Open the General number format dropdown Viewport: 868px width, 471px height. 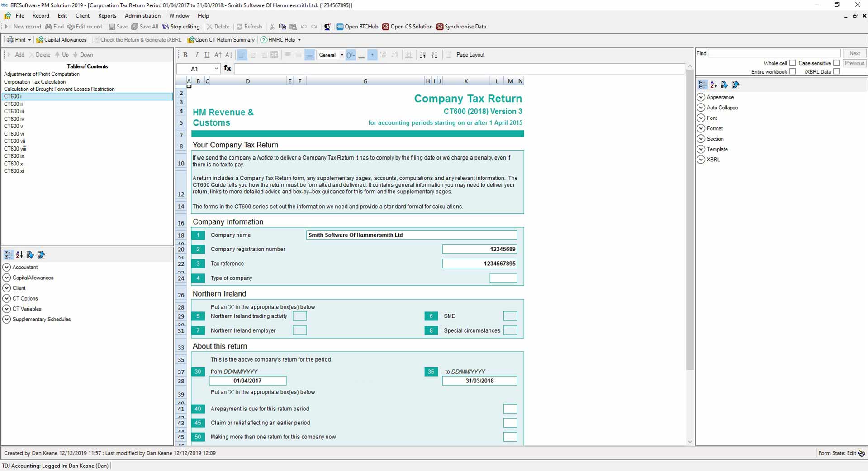pyautogui.click(x=342, y=55)
